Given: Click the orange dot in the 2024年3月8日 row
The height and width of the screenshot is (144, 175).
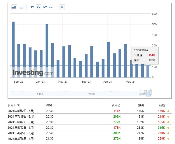Looking at the screenshot, I should [168, 138].
